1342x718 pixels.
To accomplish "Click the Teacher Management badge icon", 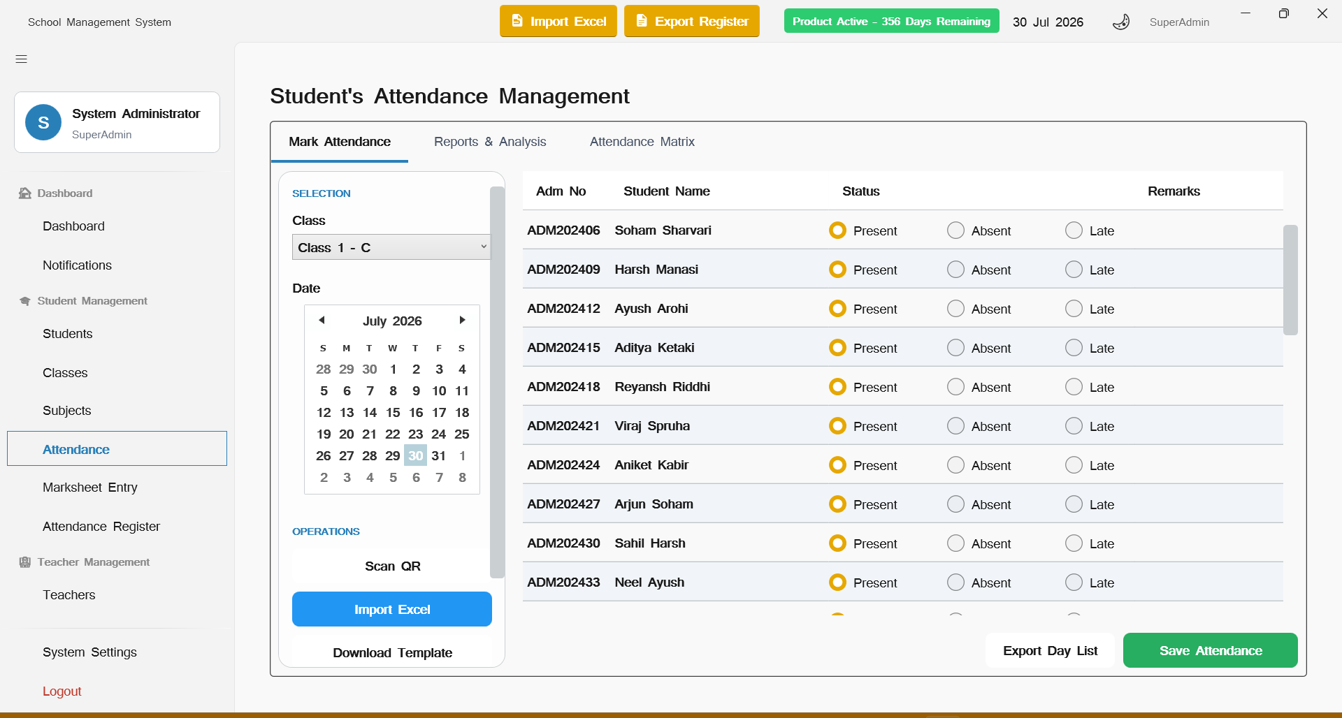I will tap(25, 562).
